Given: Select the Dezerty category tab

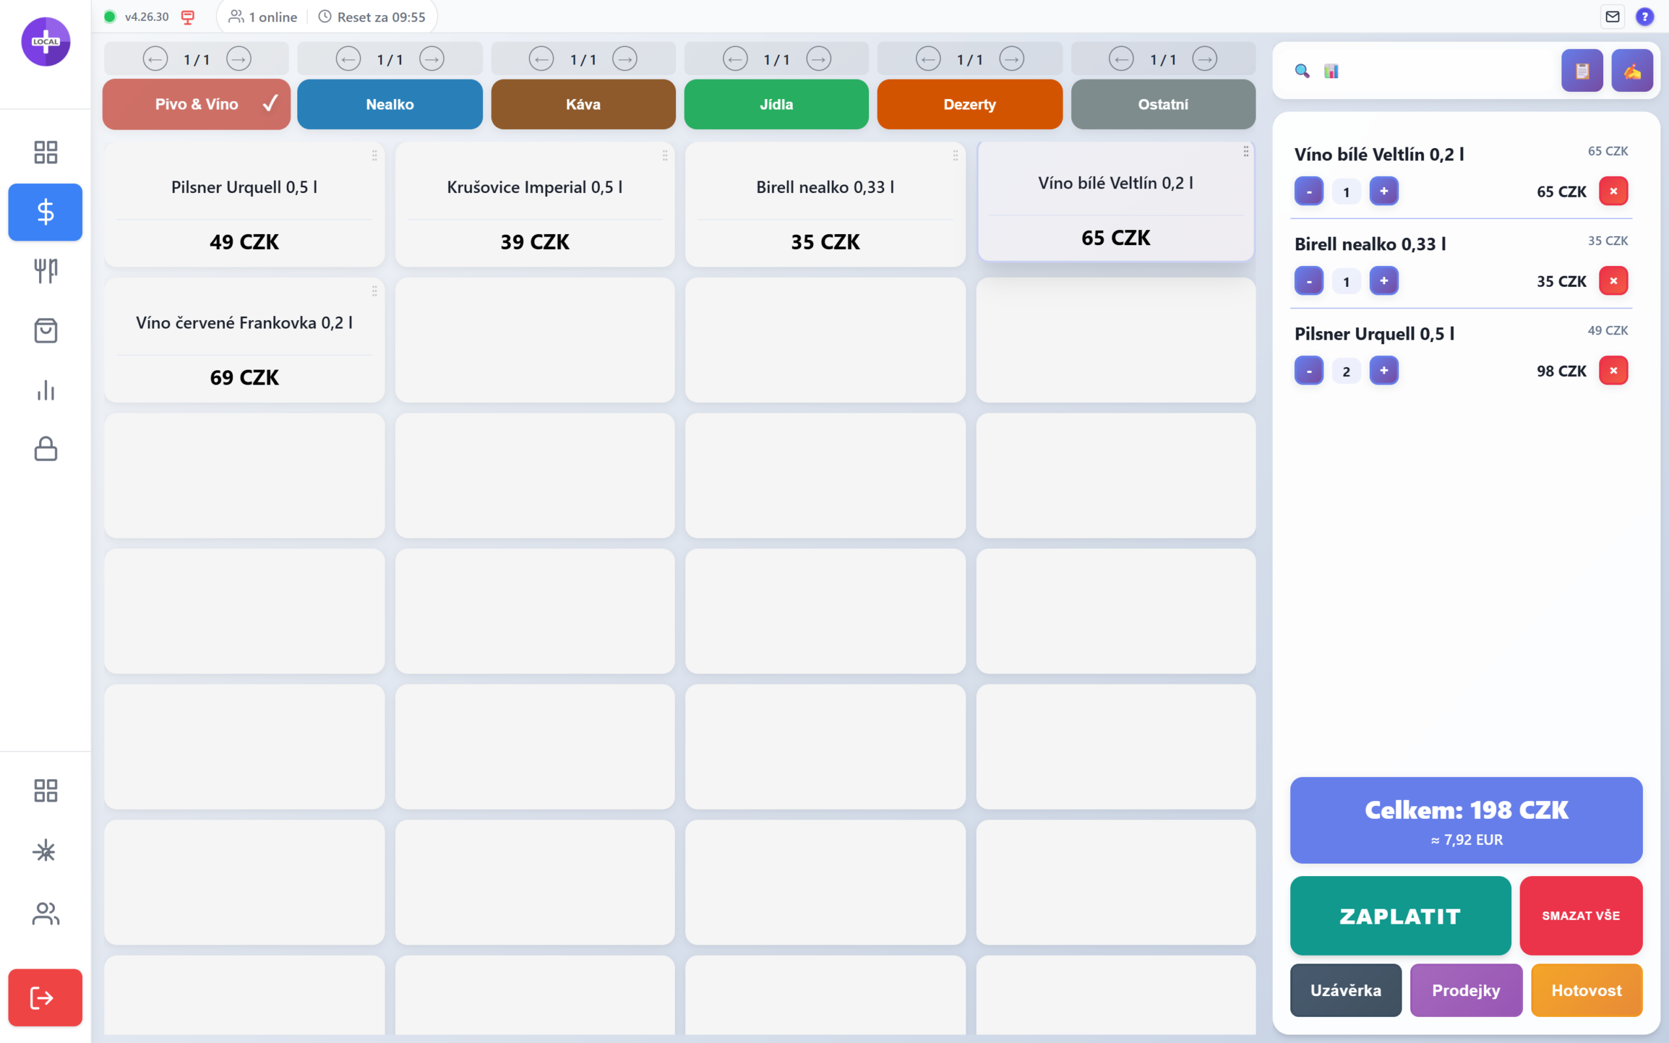Looking at the screenshot, I should [x=969, y=104].
